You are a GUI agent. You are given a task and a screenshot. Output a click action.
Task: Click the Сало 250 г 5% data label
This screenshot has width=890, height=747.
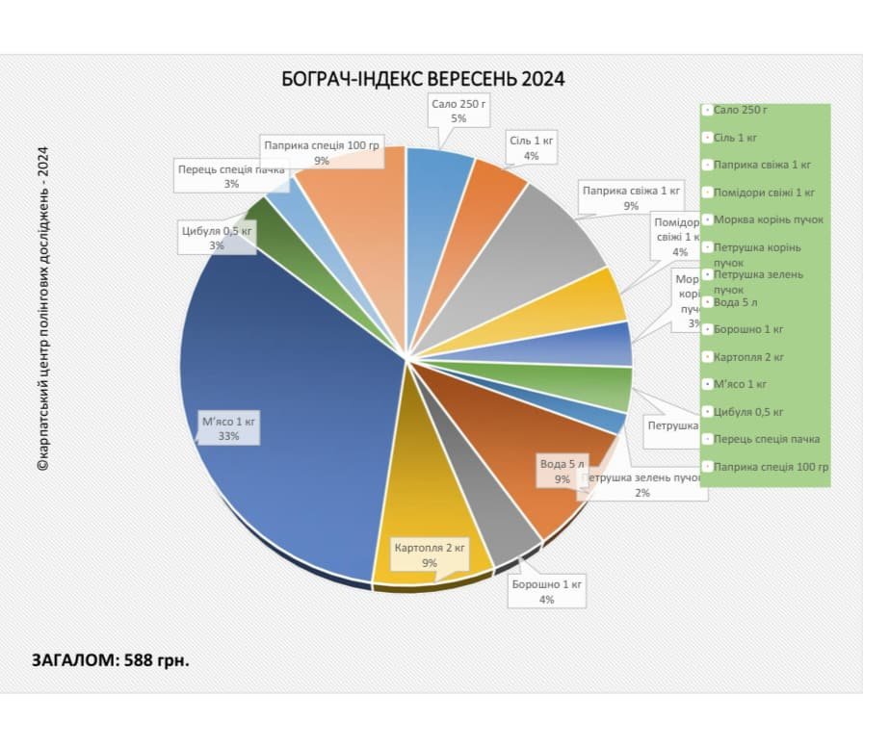pyautogui.click(x=458, y=111)
